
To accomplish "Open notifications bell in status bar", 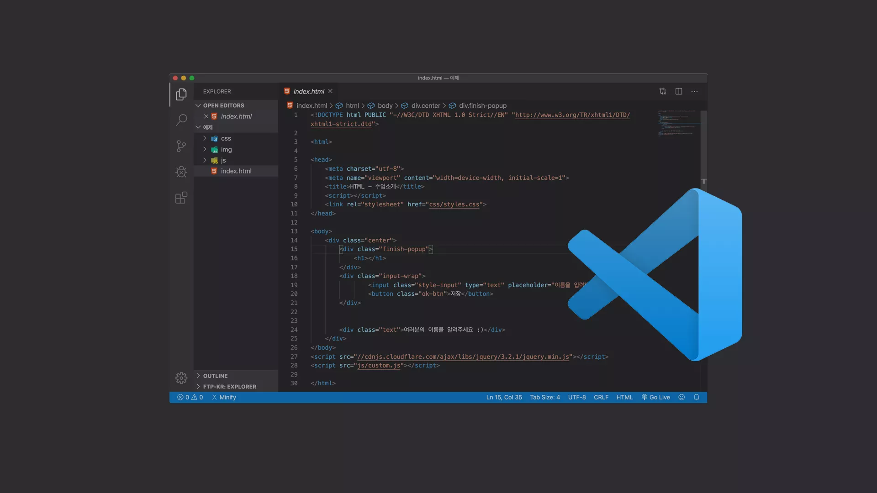I will click(x=697, y=398).
